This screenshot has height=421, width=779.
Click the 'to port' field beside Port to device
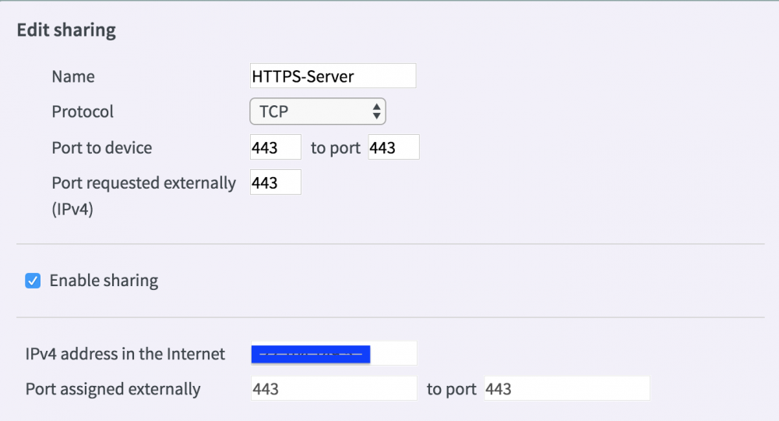[393, 147]
